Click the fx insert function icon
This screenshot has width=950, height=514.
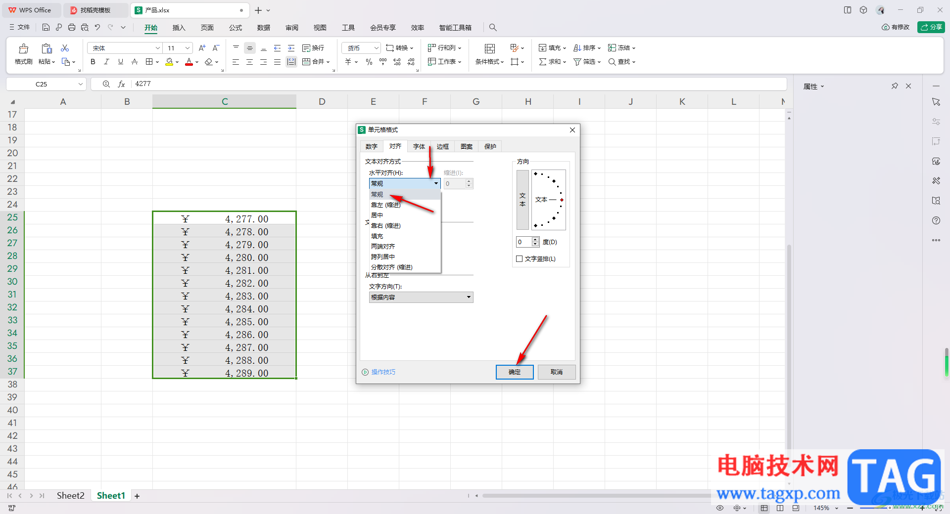coord(121,84)
